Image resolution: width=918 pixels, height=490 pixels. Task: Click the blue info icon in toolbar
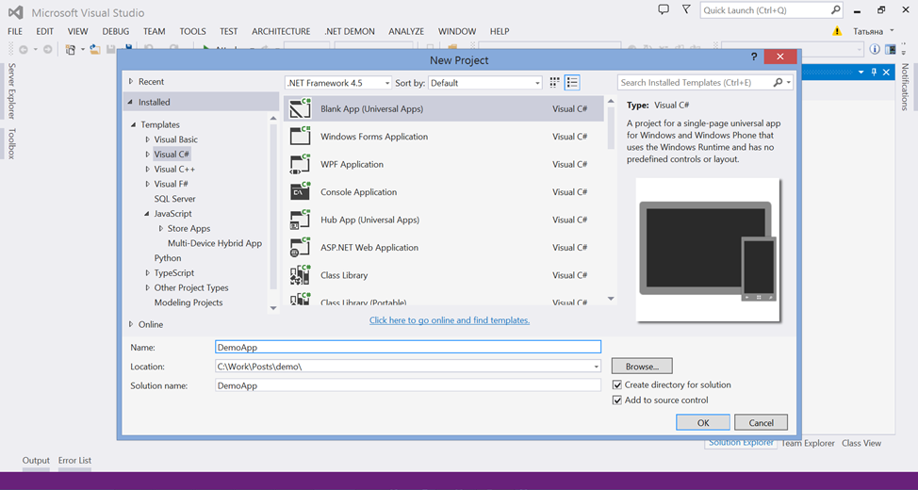(x=875, y=49)
